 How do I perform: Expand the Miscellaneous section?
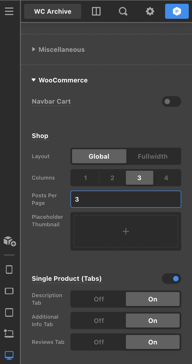[58, 49]
